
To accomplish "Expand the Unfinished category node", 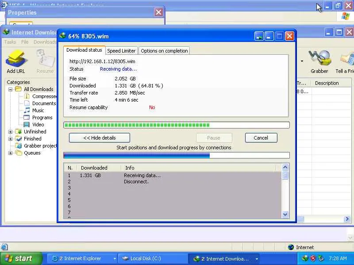I will 10,132.
